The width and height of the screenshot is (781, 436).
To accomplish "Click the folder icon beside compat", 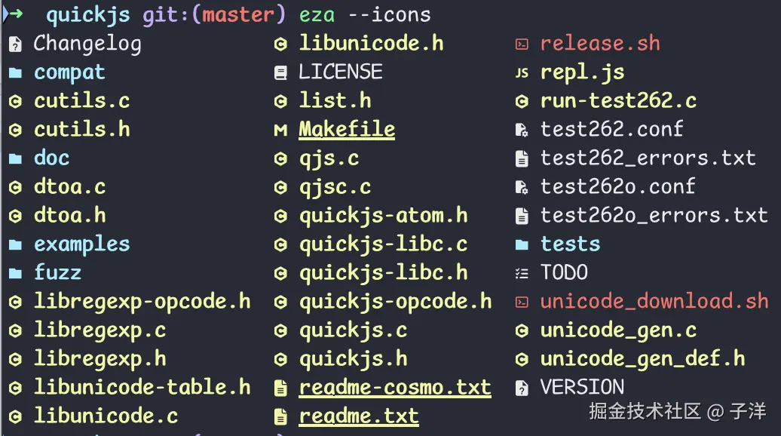I will click(15, 73).
